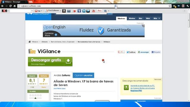Image resolution: width=190 pixels, height=107 pixels.
Task: Switch to the Web platform tab
Action: point(148,18)
